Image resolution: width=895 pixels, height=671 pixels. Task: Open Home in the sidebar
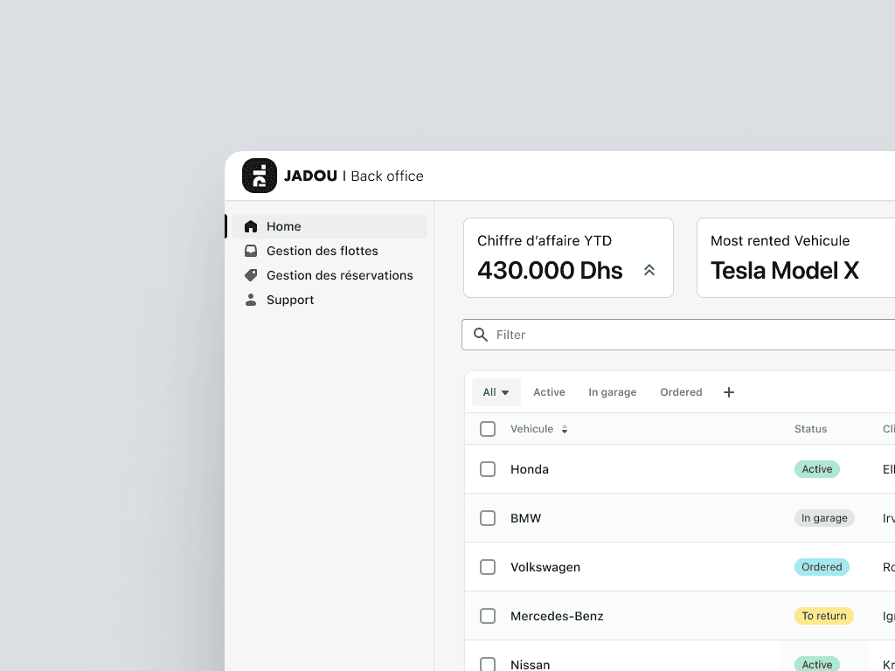(329, 226)
